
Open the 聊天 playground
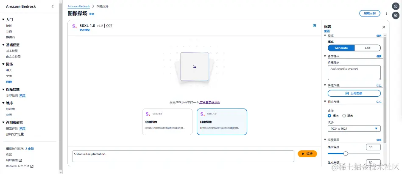[9, 70]
